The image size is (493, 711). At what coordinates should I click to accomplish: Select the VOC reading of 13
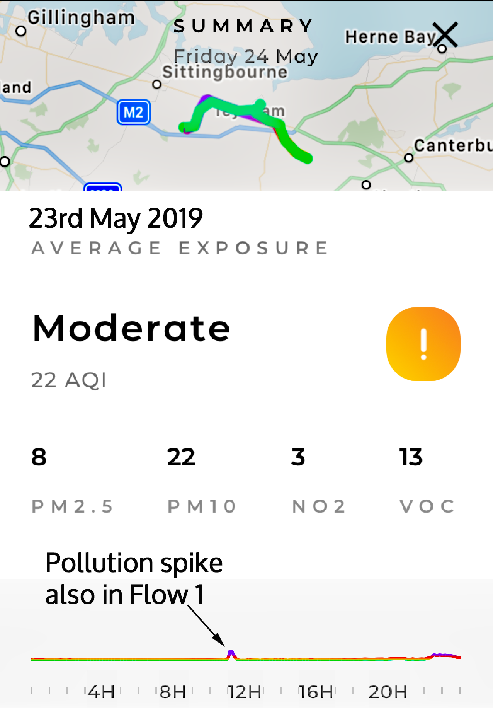(x=411, y=457)
